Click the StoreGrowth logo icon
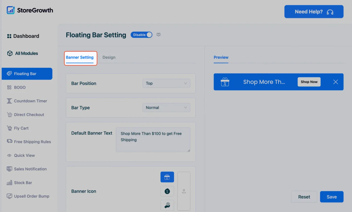 tap(11, 10)
